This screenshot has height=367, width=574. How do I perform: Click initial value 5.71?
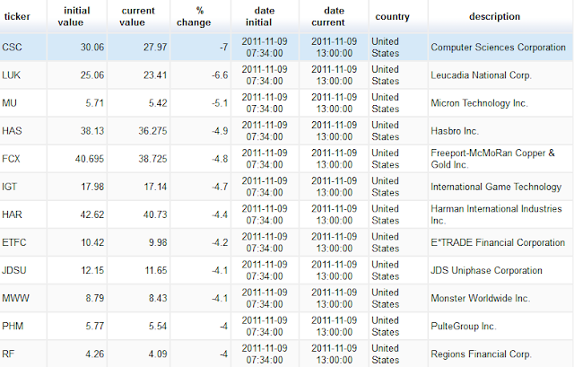point(95,103)
